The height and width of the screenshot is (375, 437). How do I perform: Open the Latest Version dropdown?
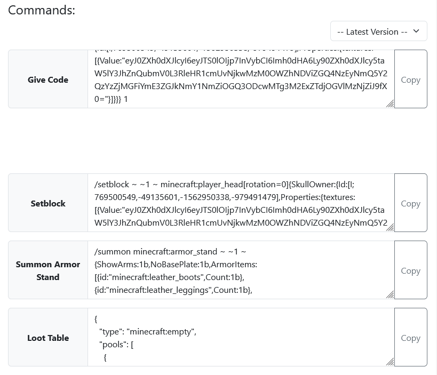(378, 31)
